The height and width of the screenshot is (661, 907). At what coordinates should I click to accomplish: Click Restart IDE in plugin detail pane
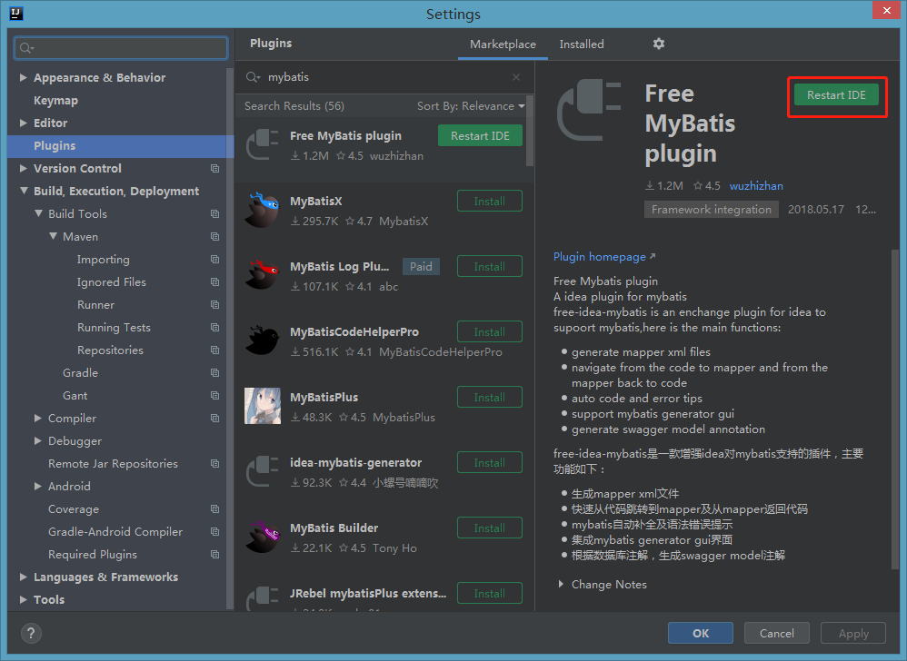click(x=836, y=95)
